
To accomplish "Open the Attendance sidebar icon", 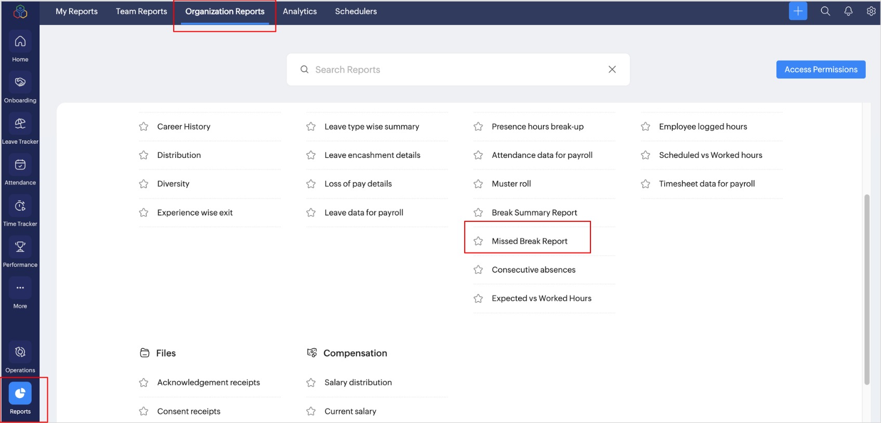I will coord(20,165).
